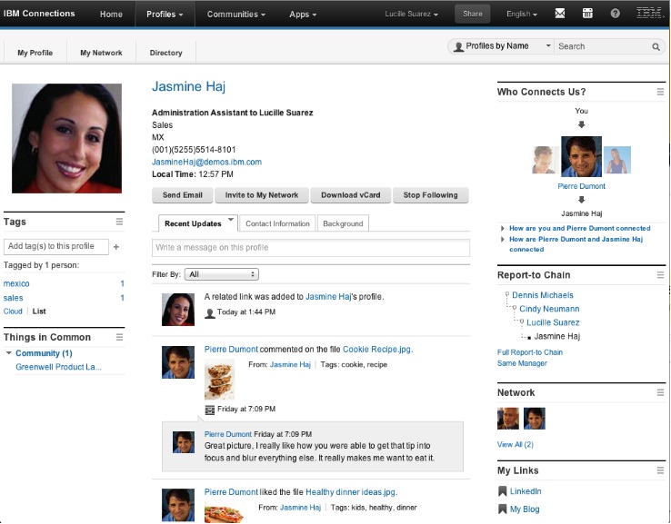Open the Who Connects Us widget menu
The height and width of the screenshot is (524, 671).
coord(660,92)
